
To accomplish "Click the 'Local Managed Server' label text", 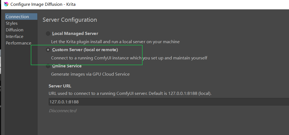I will click(x=75, y=34).
